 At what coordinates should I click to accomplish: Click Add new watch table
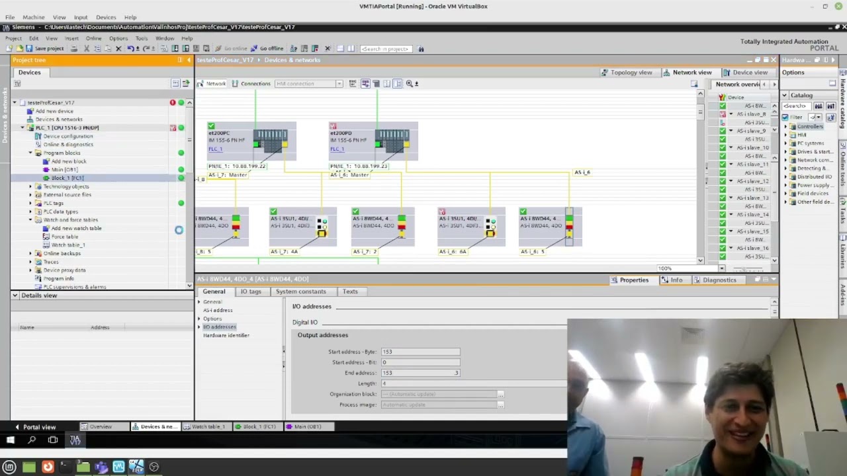[x=76, y=228]
